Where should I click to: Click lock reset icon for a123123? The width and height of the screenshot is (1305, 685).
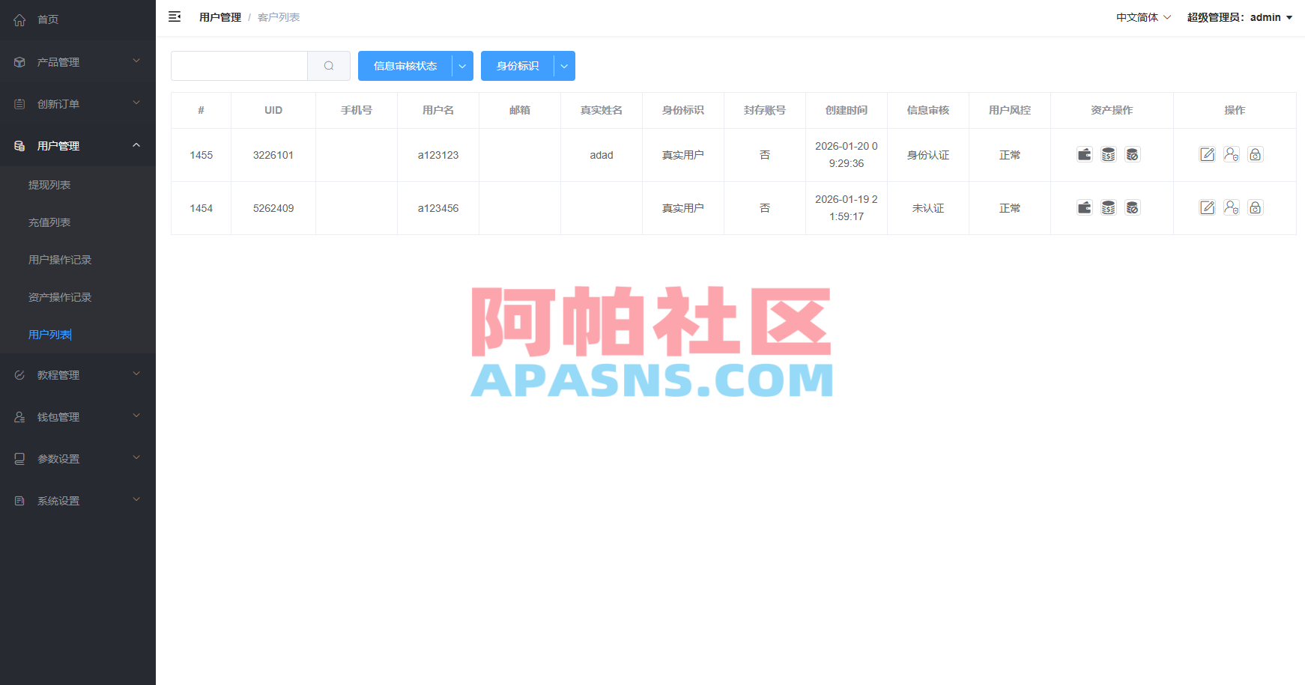1256,154
